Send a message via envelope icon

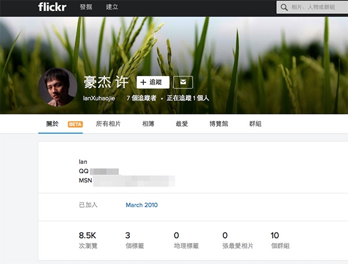click(183, 82)
